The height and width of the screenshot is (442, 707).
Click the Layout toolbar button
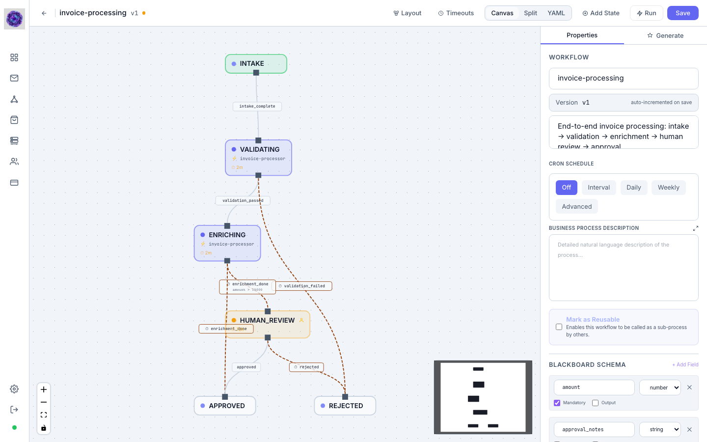click(408, 13)
